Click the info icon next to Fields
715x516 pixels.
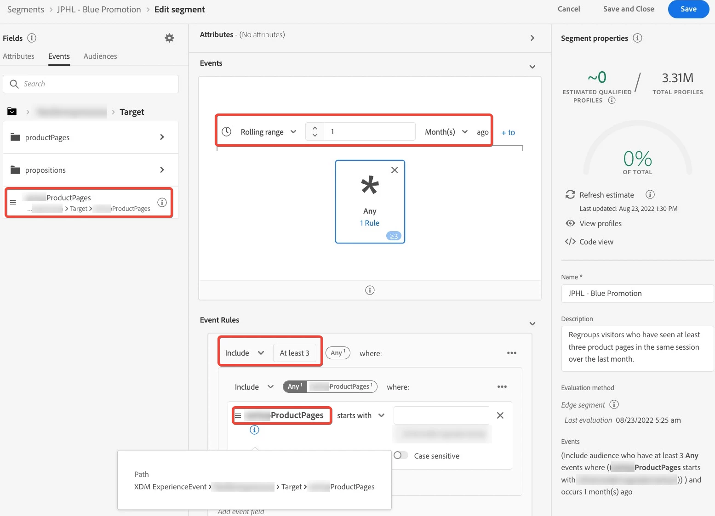coord(32,38)
